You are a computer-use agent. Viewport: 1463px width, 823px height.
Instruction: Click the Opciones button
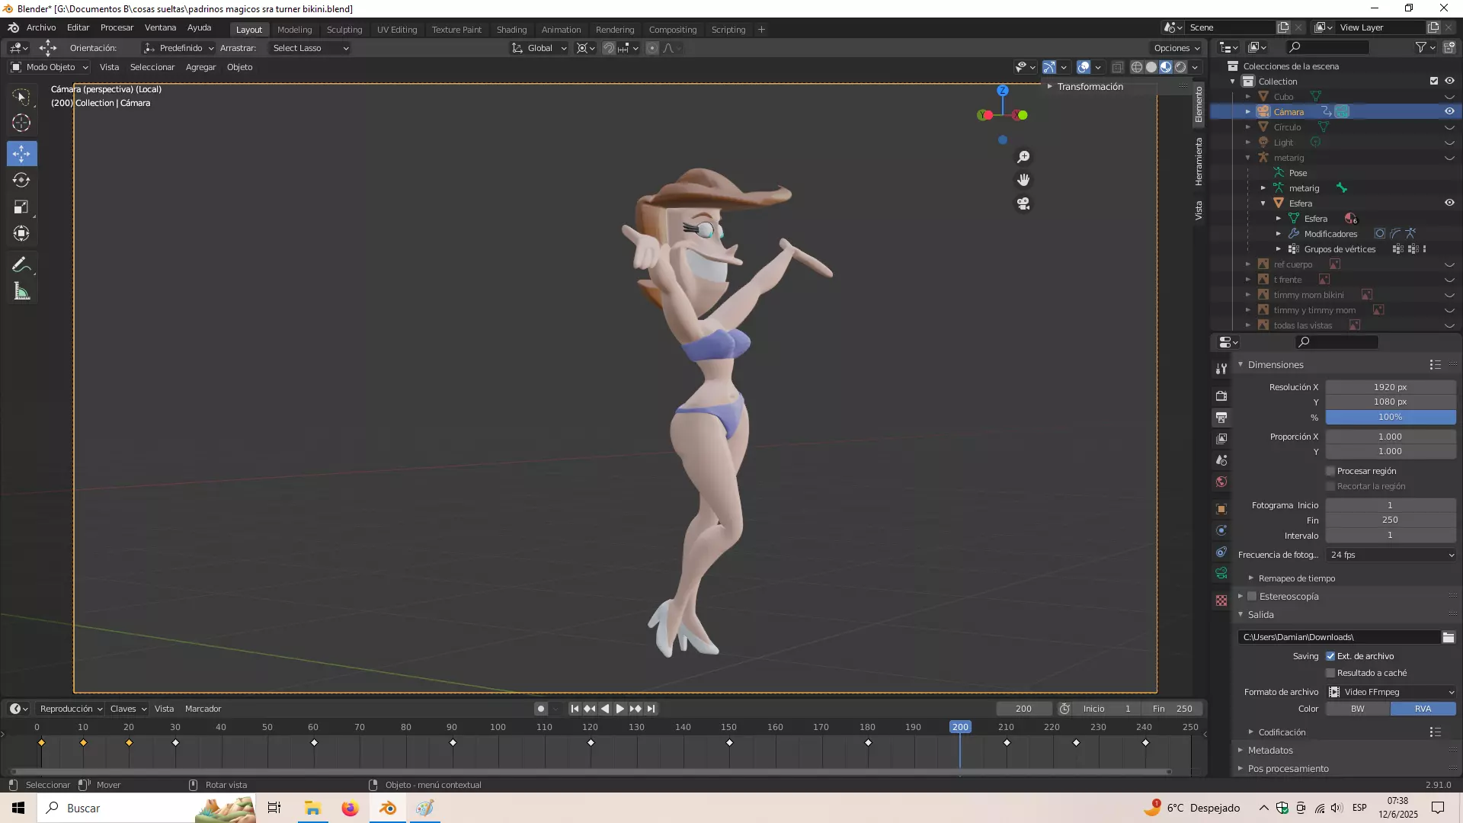point(1176,48)
